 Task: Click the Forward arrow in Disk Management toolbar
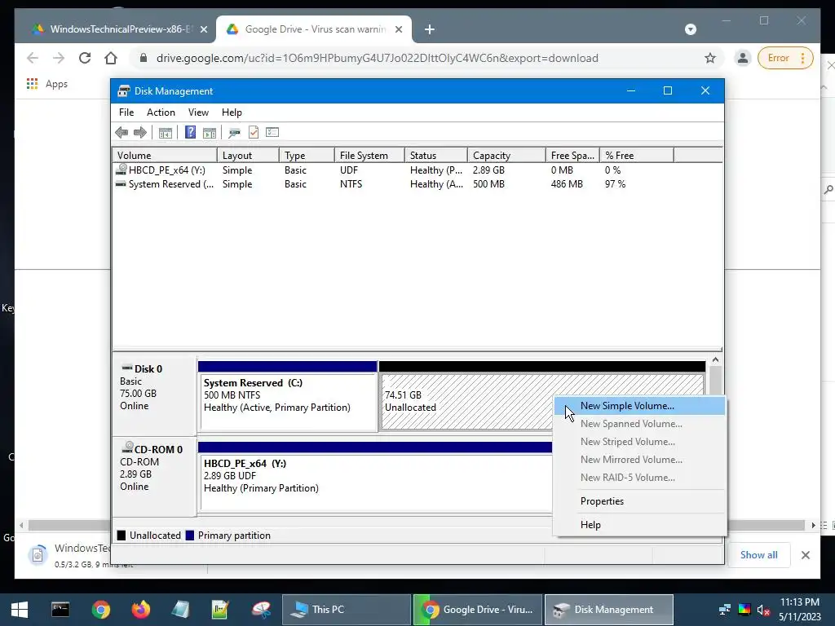pyautogui.click(x=140, y=132)
